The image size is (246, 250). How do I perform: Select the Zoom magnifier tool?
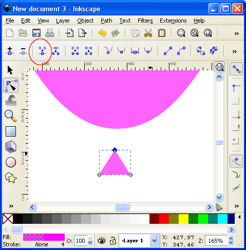(11, 116)
